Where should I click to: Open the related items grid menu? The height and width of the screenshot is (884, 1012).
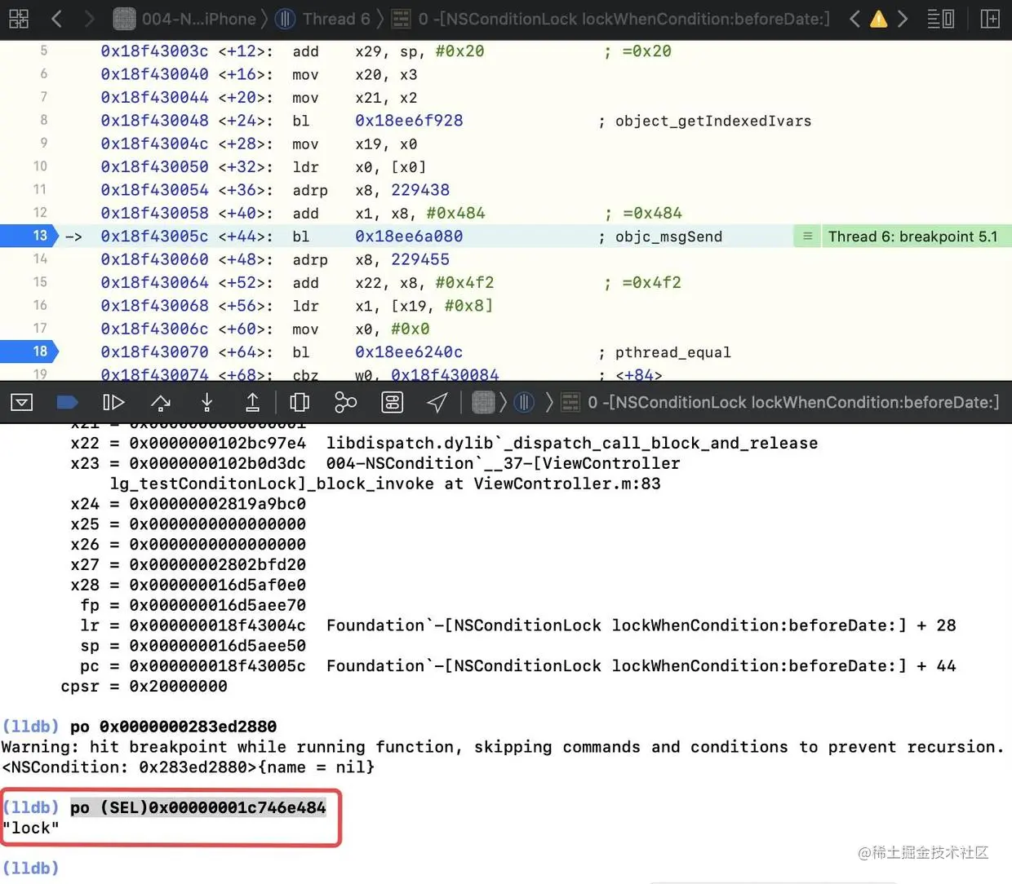18,18
